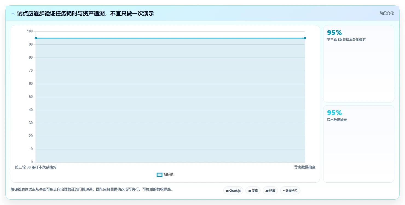
Task: Click the x-axis label 第三轮 30 条样本关系核对
Action: (x=36, y=167)
